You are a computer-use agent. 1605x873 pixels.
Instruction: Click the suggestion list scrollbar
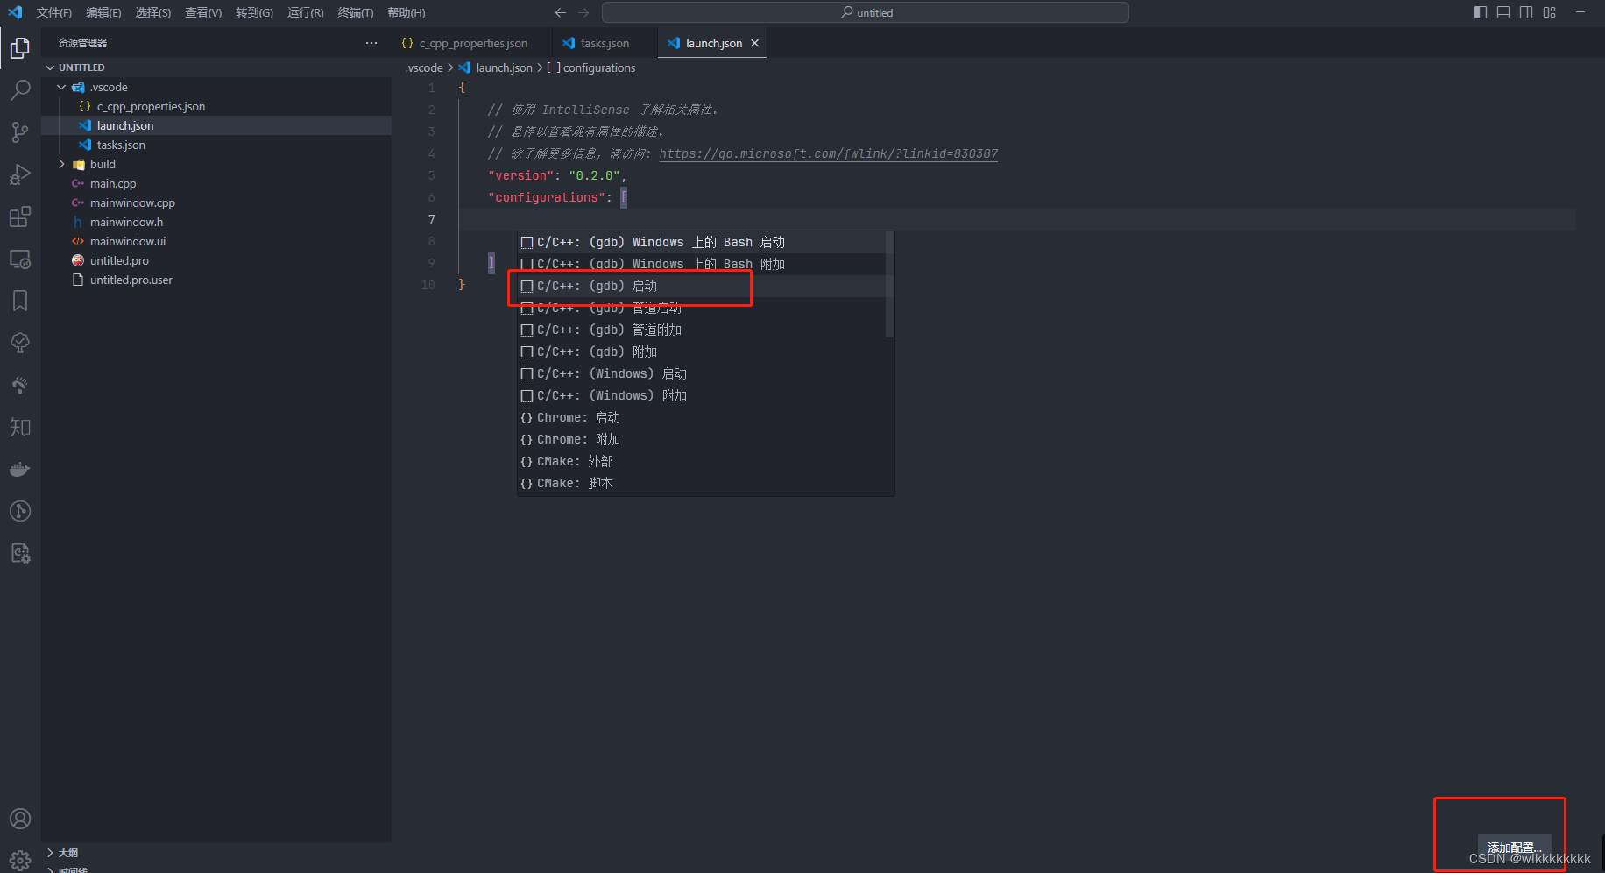pos(889,285)
